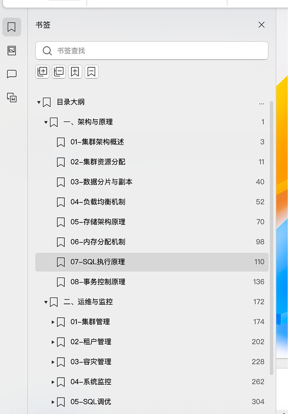Select the 05-存储架构原理 bookmark
The image size is (288, 414).
pyautogui.click(x=98, y=222)
